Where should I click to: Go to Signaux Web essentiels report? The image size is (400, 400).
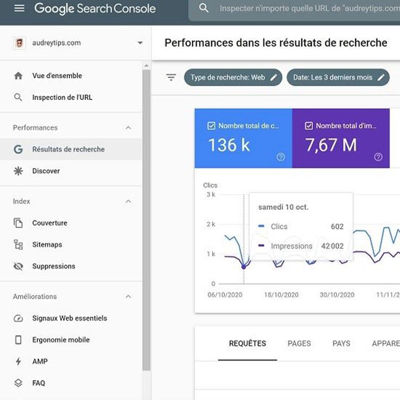coord(70,318)
